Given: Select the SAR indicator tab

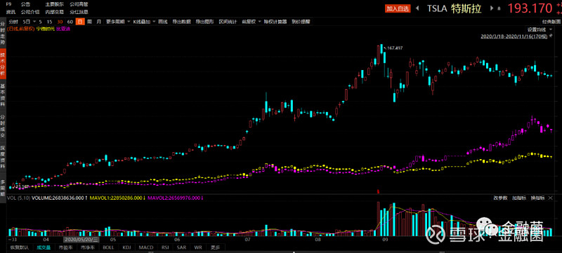Looking at the screenshot, I should [x=182, y=247].
